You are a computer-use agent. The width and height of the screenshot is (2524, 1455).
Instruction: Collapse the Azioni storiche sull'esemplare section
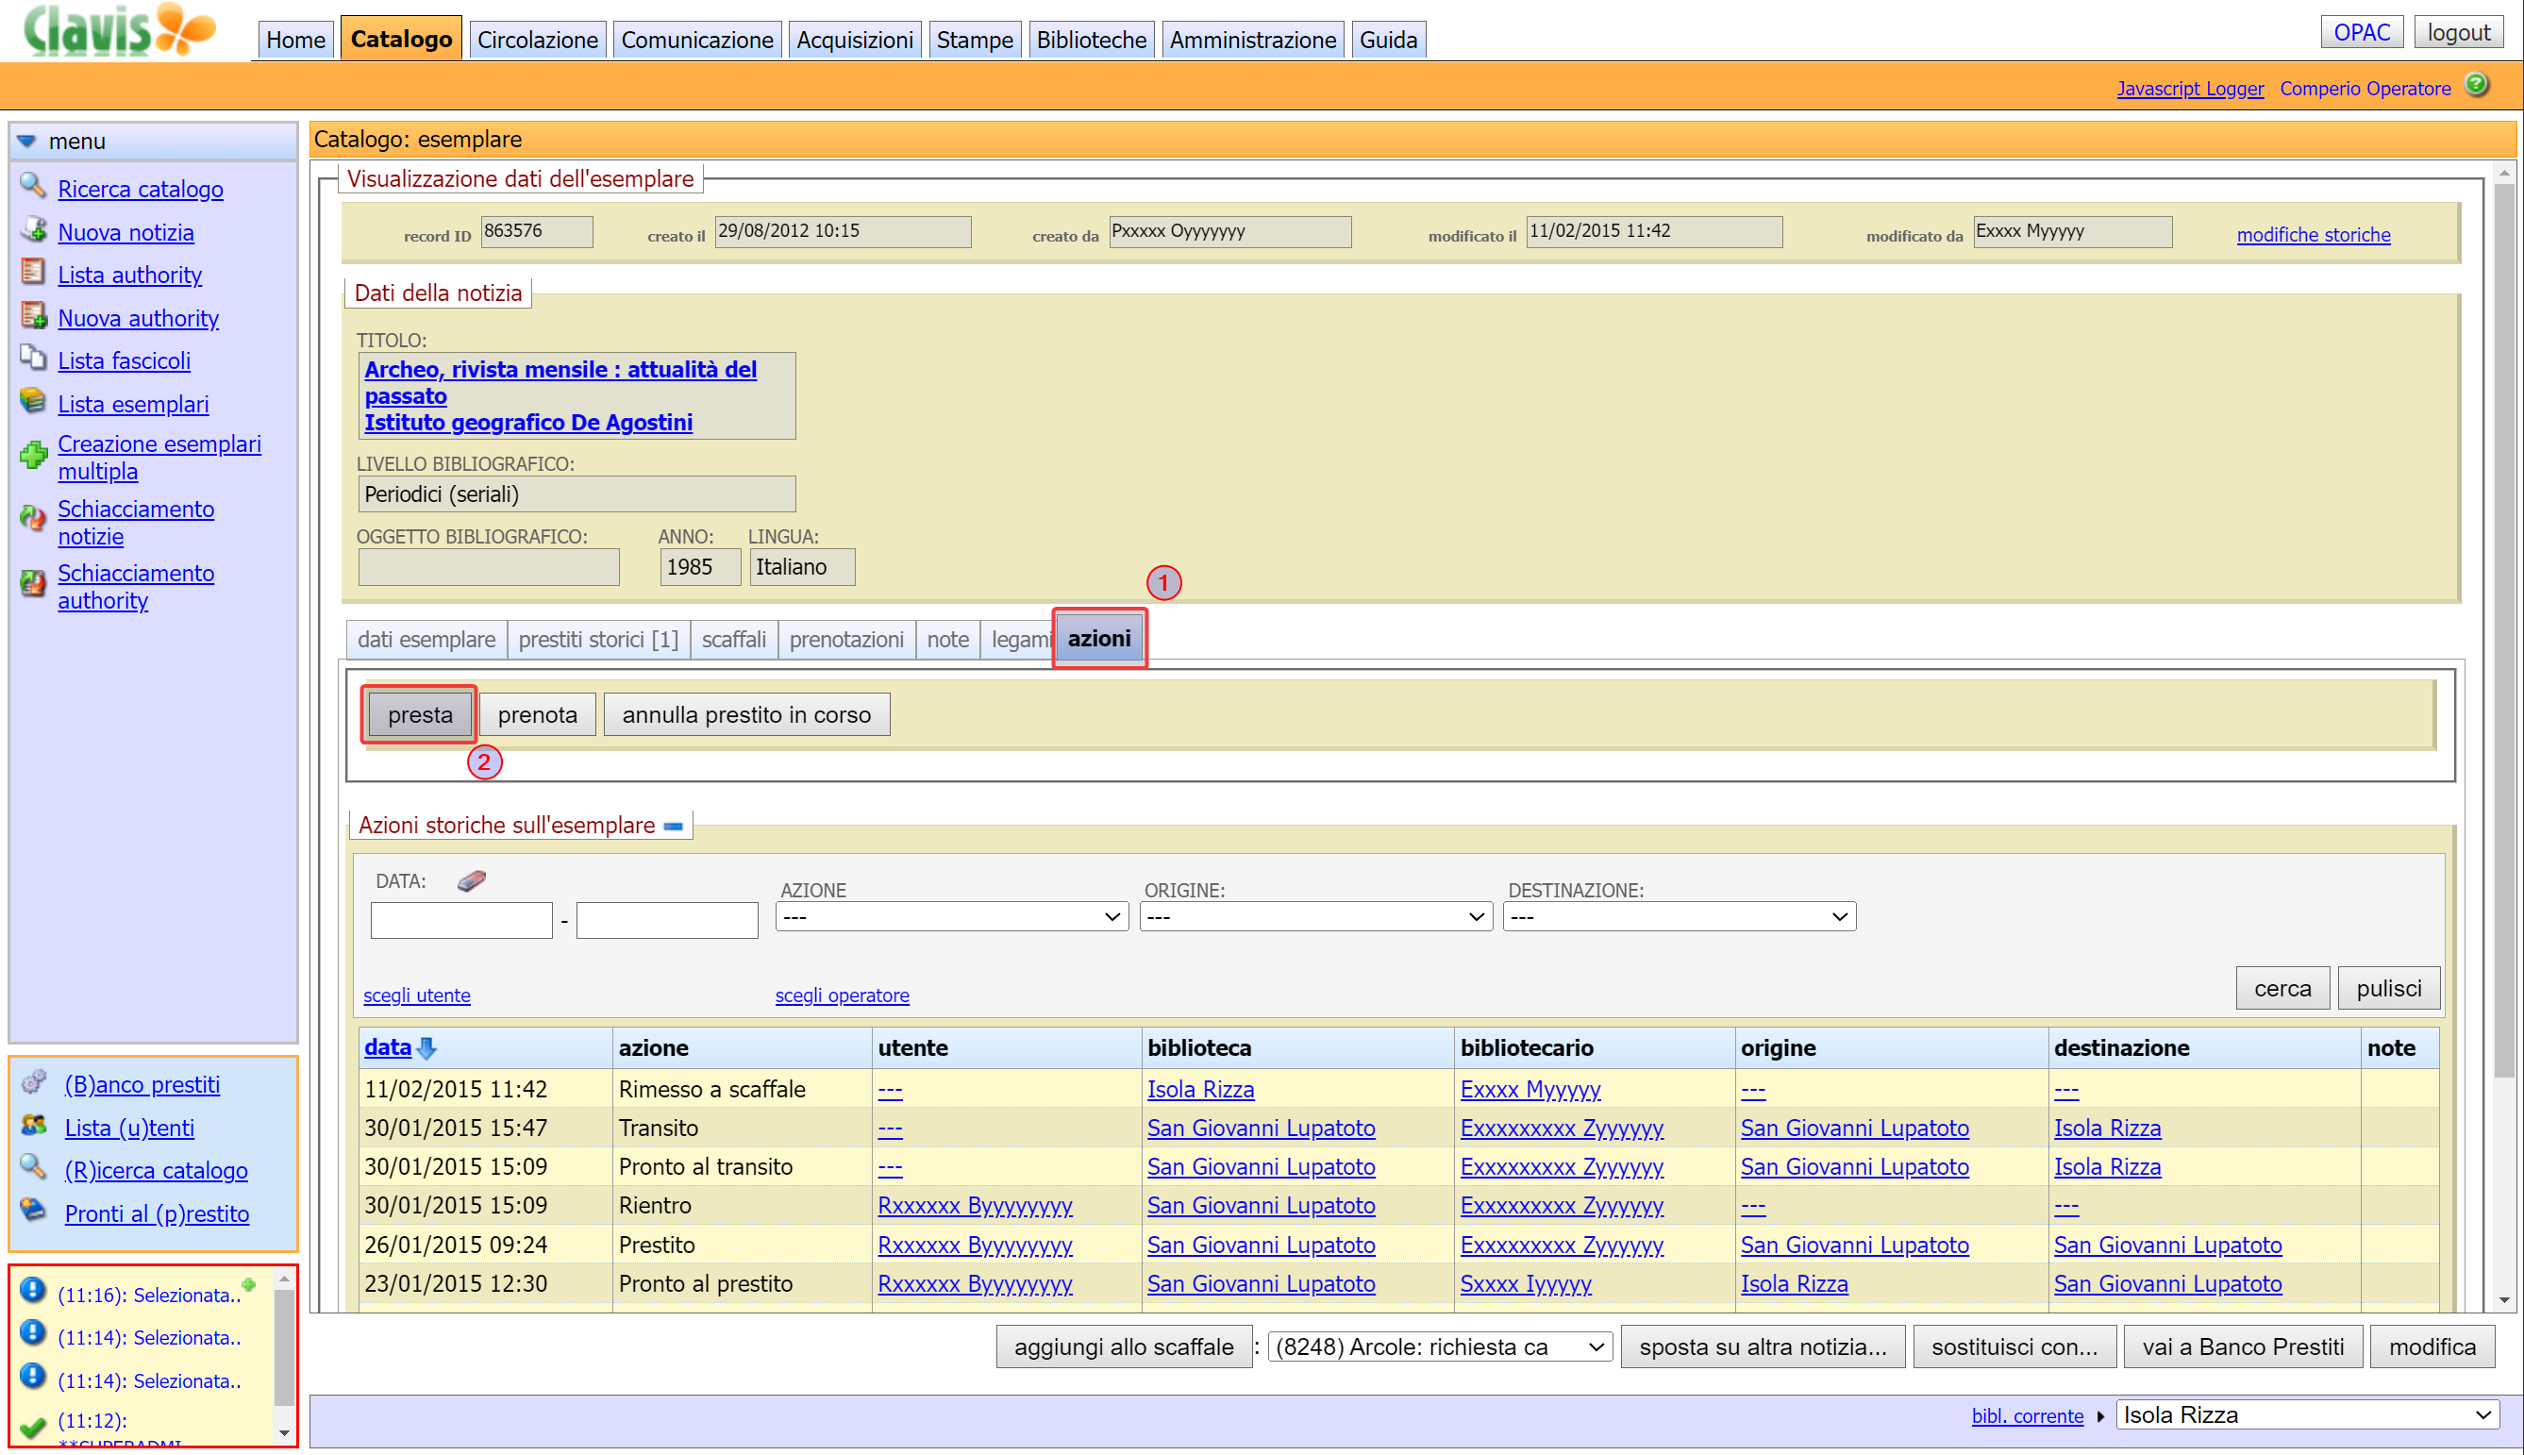[x=674, y=827]
